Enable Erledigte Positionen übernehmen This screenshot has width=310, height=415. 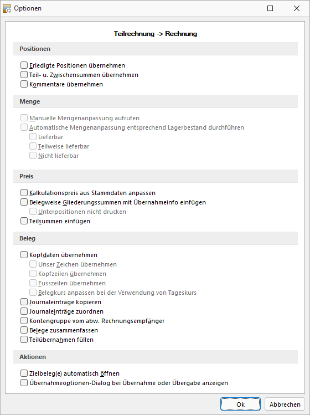click(x=24, y=65)
